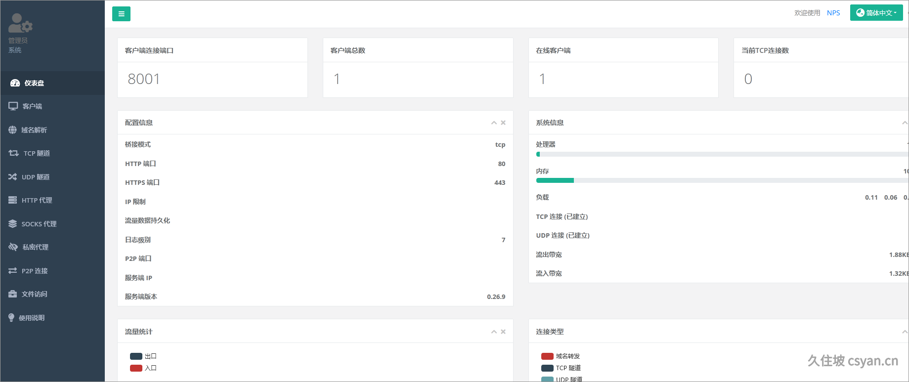The width and height of the screenshot is (909, 382).
Task: Click the 负载 load average label
Action: (x=542, y=197)
